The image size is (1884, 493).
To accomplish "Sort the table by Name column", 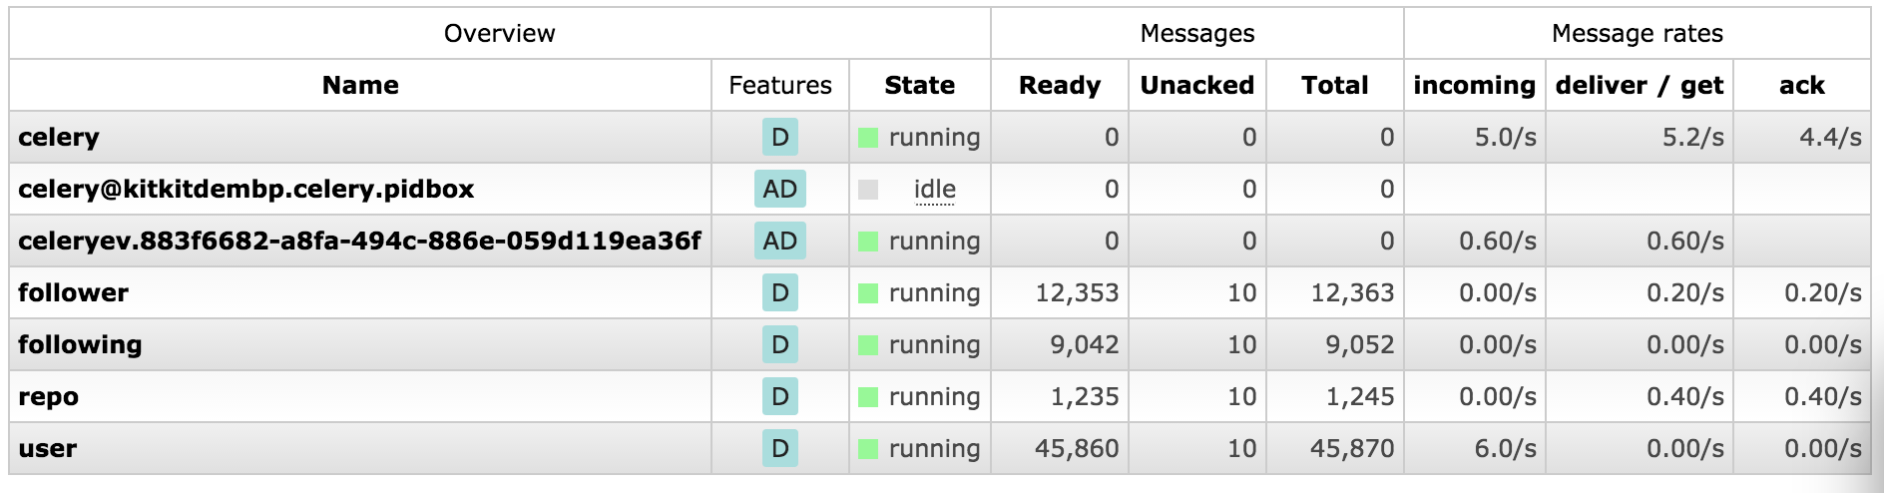I will coord(360,85).
